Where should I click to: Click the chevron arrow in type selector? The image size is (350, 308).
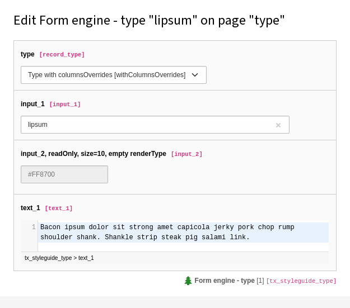coord(195,75)
